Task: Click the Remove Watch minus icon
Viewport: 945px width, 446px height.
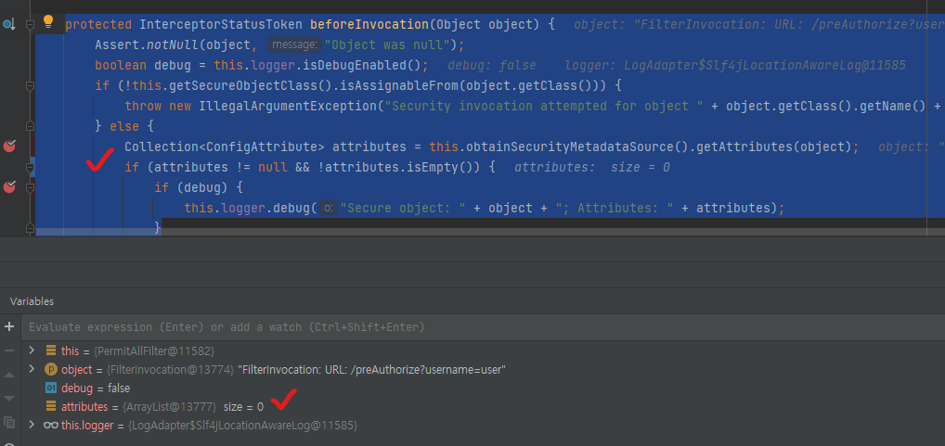Action: (x=9, y=350)
